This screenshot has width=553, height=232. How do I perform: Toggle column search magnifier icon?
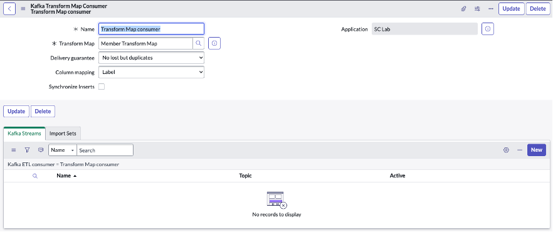(35, 176)
